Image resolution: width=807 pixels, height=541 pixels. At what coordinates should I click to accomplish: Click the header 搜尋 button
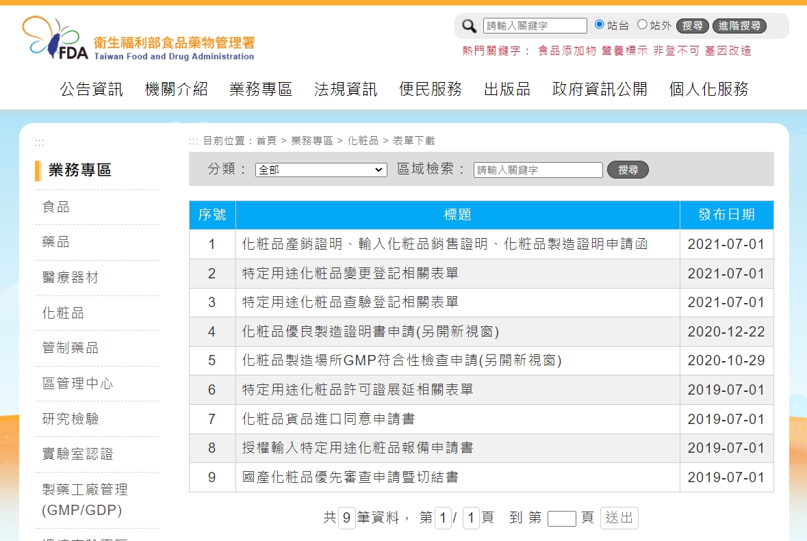693,26
